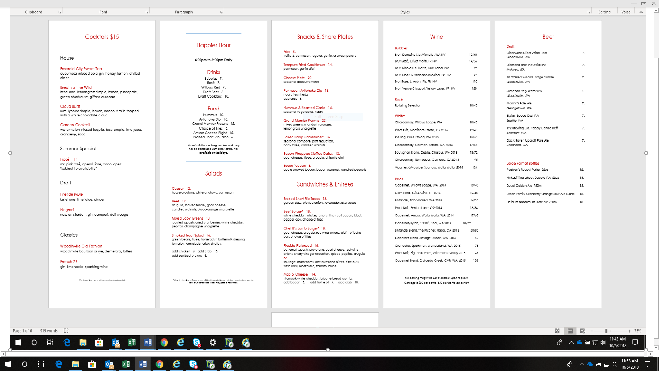Open the Font dialog launcher
This screenshot has width=659, height=371.
pos(147,12)
